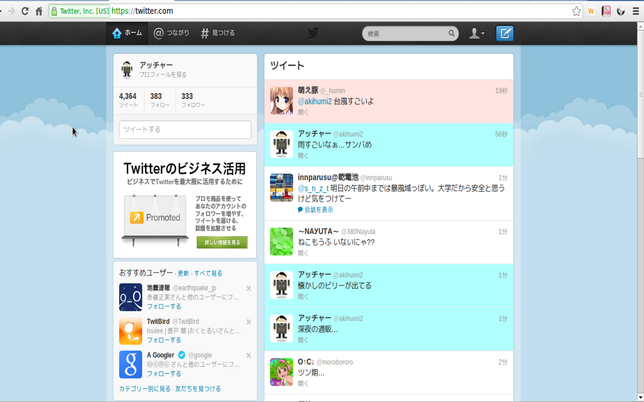View the 383 フォロー following count
Screen dimensions: 644x402
click(x=159, y=100)
